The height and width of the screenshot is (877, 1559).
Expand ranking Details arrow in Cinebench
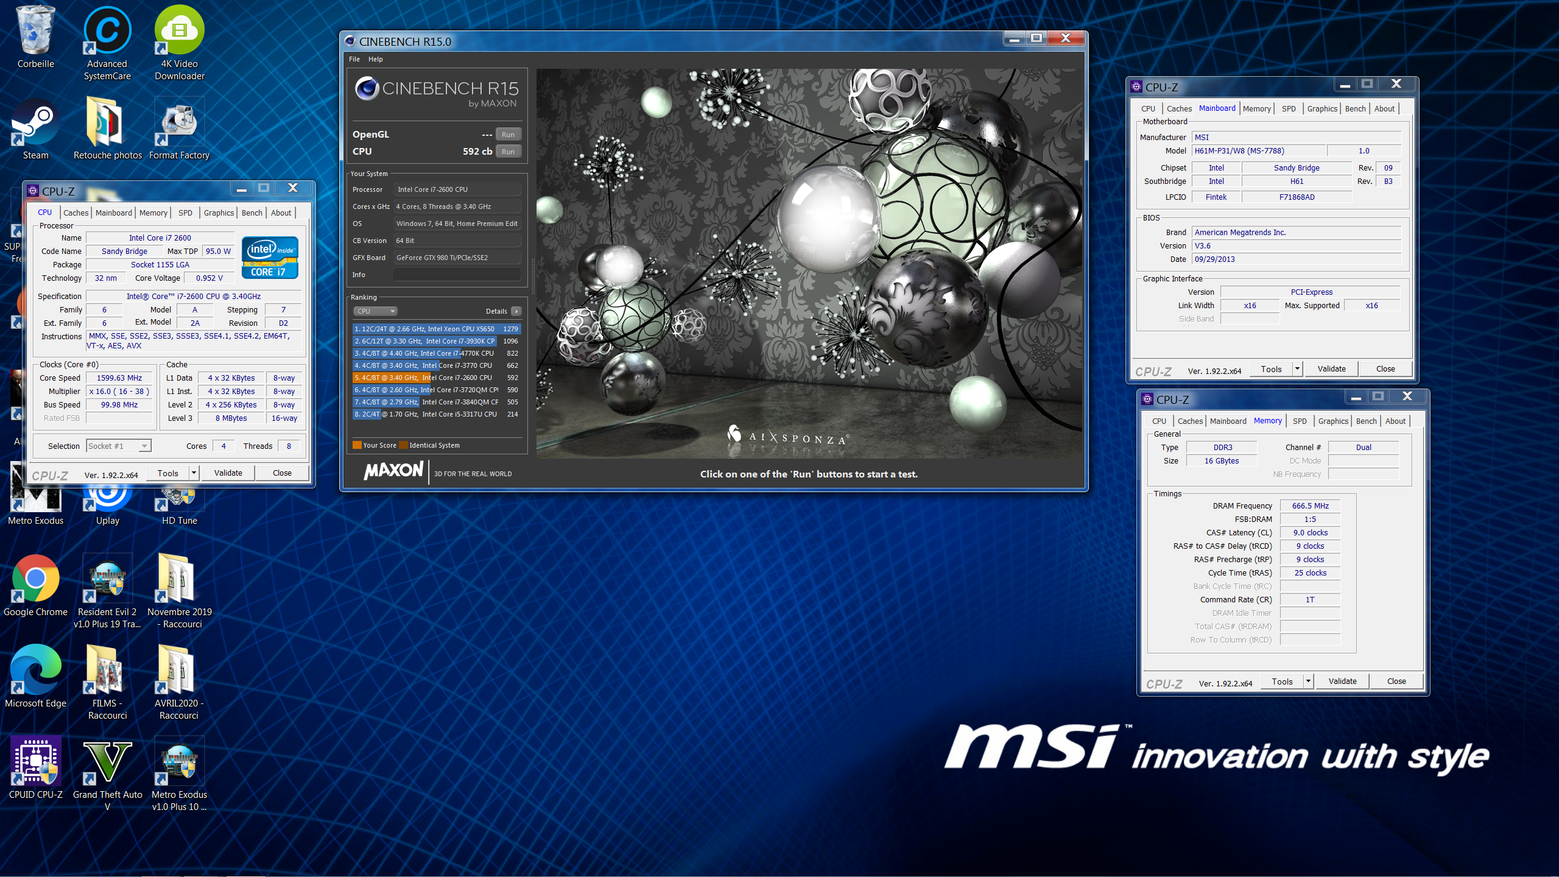pyautogui.click(x=516, y=311)
